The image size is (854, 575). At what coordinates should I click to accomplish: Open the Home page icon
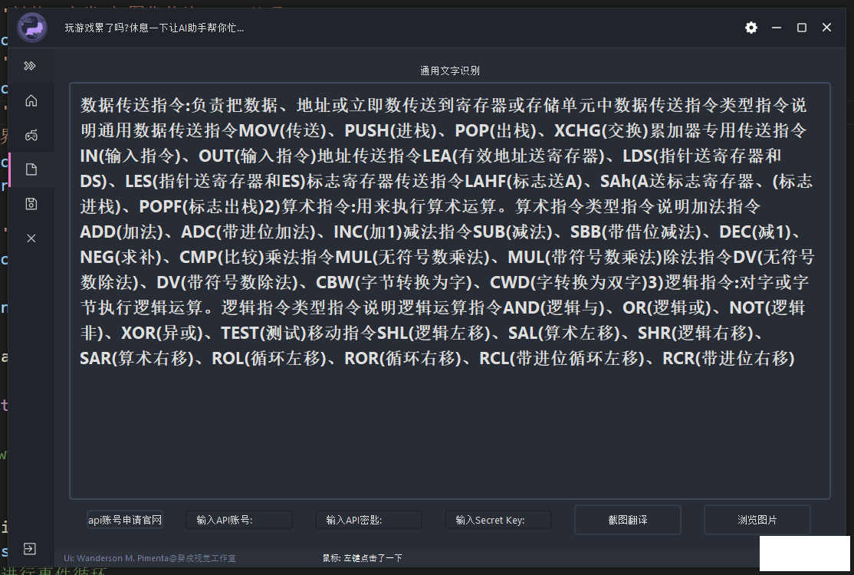click(31, 100)
